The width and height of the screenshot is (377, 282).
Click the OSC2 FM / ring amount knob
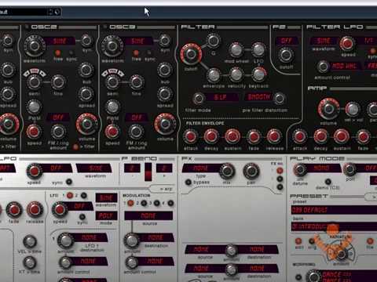point(58,132)
